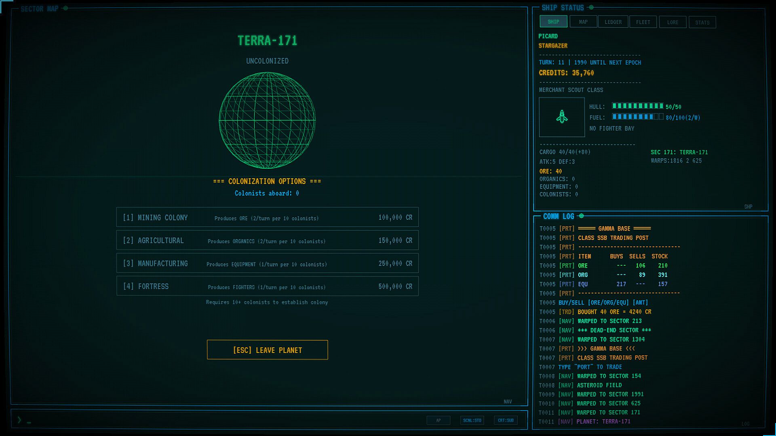Click the Sector Map panel indicator dot
The width and height of the screenshot is (776, 436).
65,8
